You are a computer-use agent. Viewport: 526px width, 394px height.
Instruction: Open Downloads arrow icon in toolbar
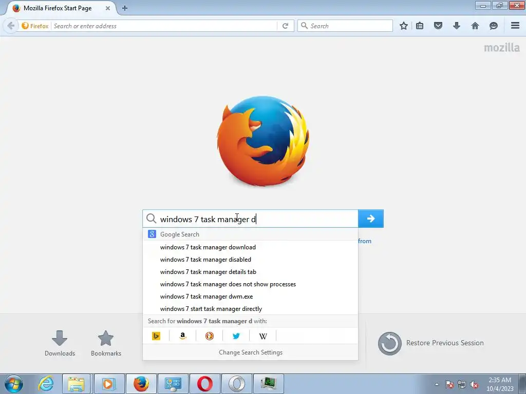coord(457,26)
